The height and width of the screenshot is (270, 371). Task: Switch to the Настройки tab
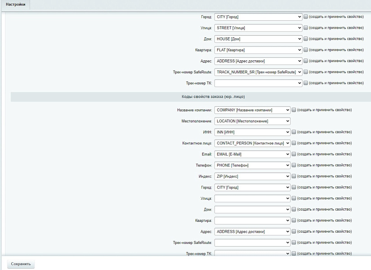coord(15,4)
